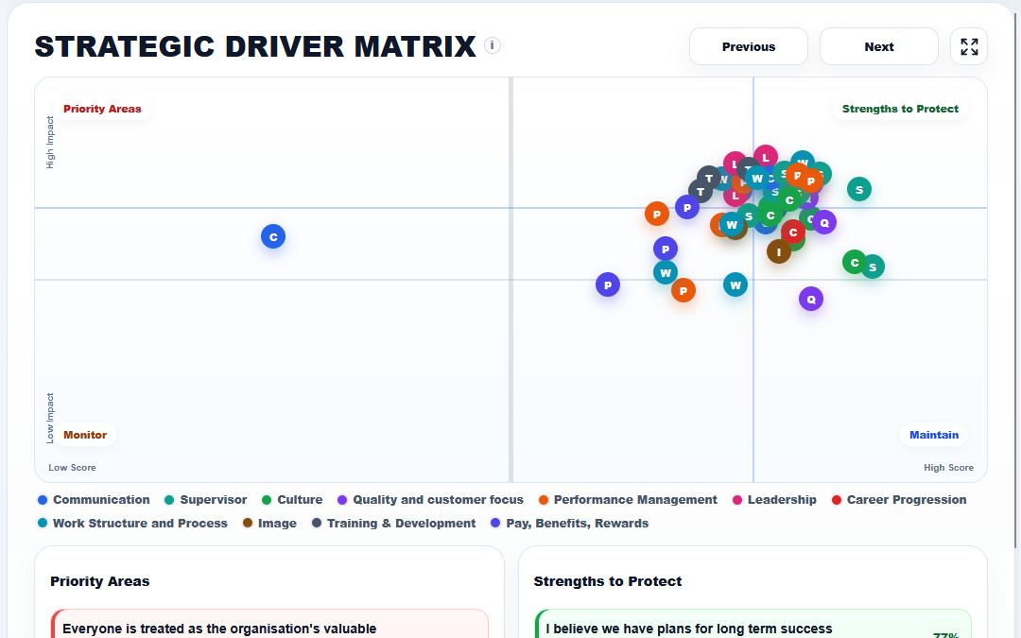Click the Low Score axis label
Viewport: 1021px width, 638px height.
[72, 468]
